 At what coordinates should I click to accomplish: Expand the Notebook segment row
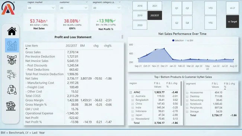(187, 104)
